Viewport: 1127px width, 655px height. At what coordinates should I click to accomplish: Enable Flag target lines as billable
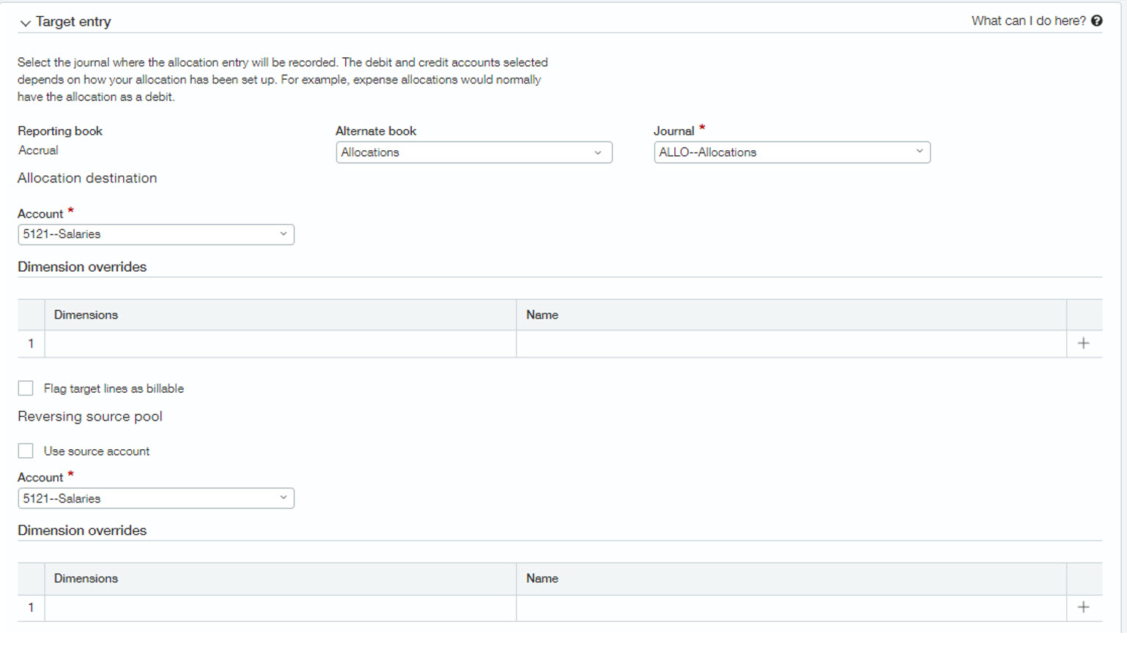point(26,388)
